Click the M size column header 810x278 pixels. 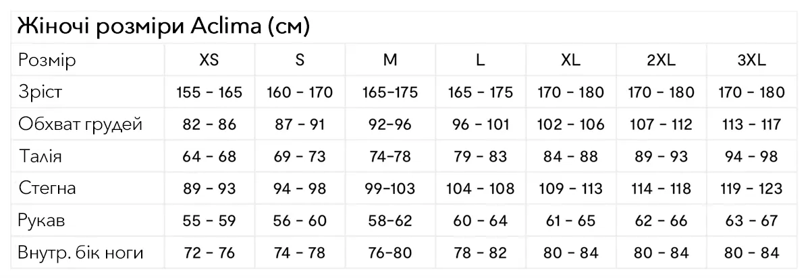point(390,60)
